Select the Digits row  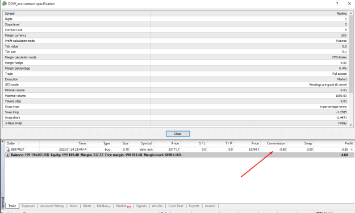(x=176, y=19)
